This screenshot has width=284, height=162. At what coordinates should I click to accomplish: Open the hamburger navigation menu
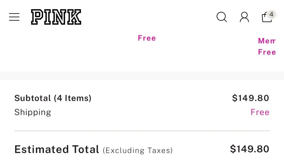click(x=14, y=17)
